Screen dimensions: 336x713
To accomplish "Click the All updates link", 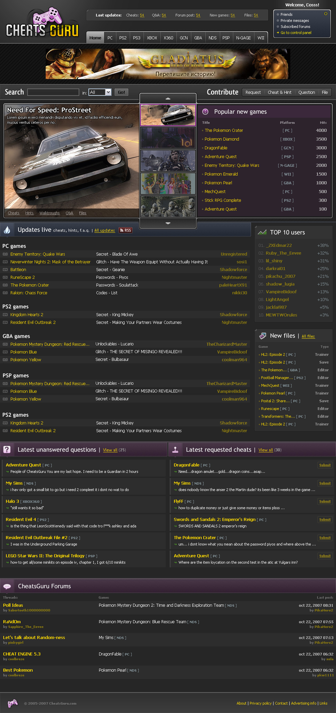I will 104,230.
